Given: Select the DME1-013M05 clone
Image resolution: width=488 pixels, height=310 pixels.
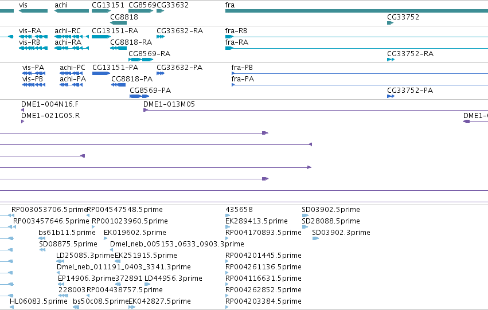Looking at the screenshot, I should click(315, 110).
